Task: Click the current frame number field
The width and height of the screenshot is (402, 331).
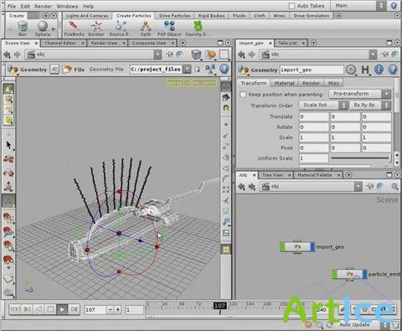Action: (x=95, y=309)
